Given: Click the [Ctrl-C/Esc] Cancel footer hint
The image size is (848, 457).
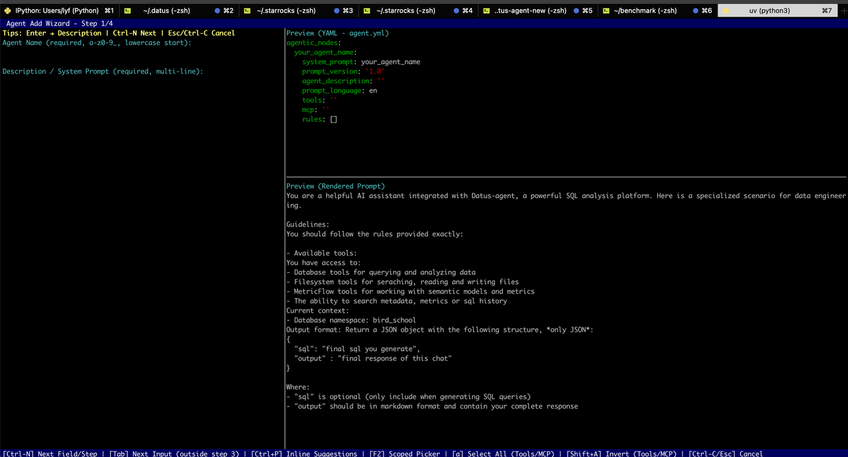Looking at the screenshot, I should pyautogui.click(x=725, y=454).
